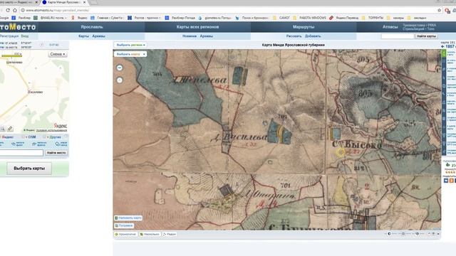Click the contrast adjustment icon under the map
This screenshot has width=456, height=256.
(389, 234)
